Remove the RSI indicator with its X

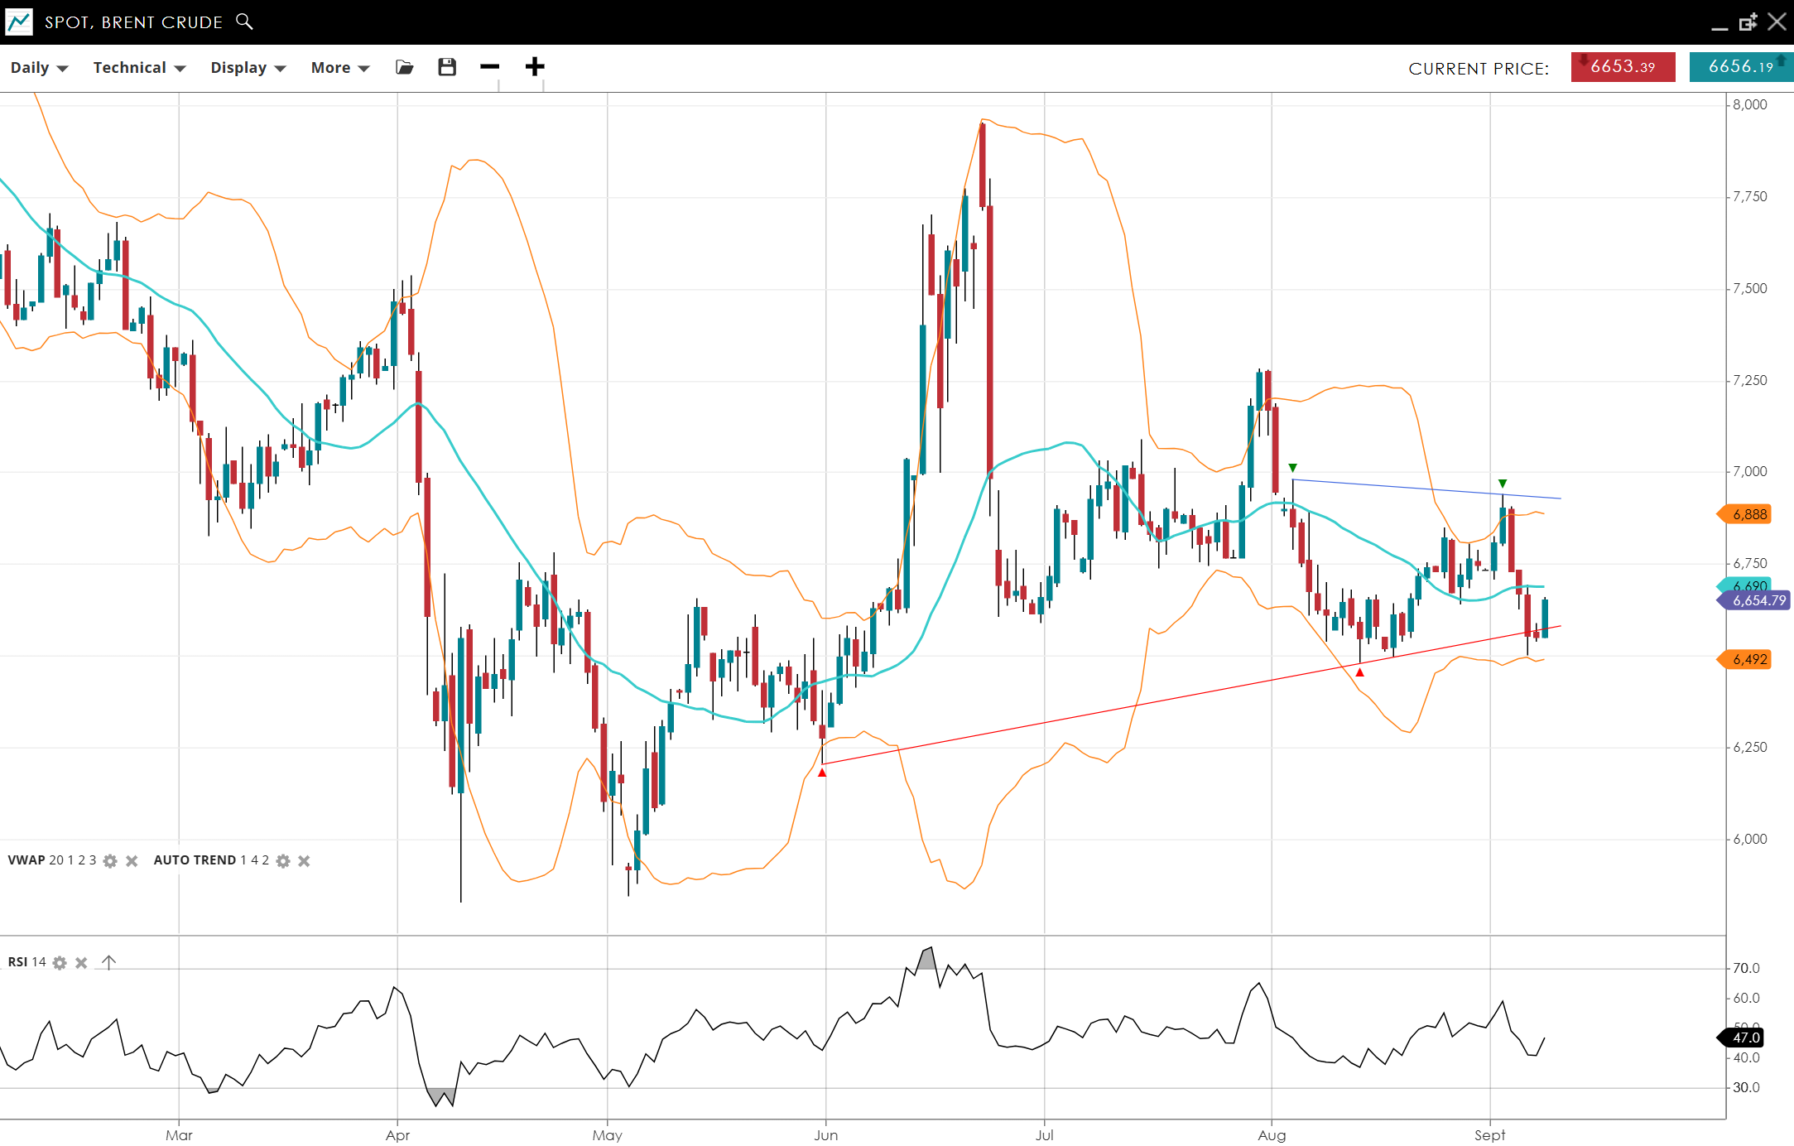click(x=81, y=963)
